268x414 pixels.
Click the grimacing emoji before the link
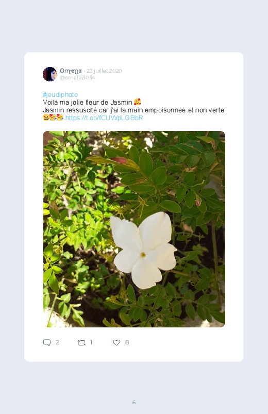click(x=46, y=118)
